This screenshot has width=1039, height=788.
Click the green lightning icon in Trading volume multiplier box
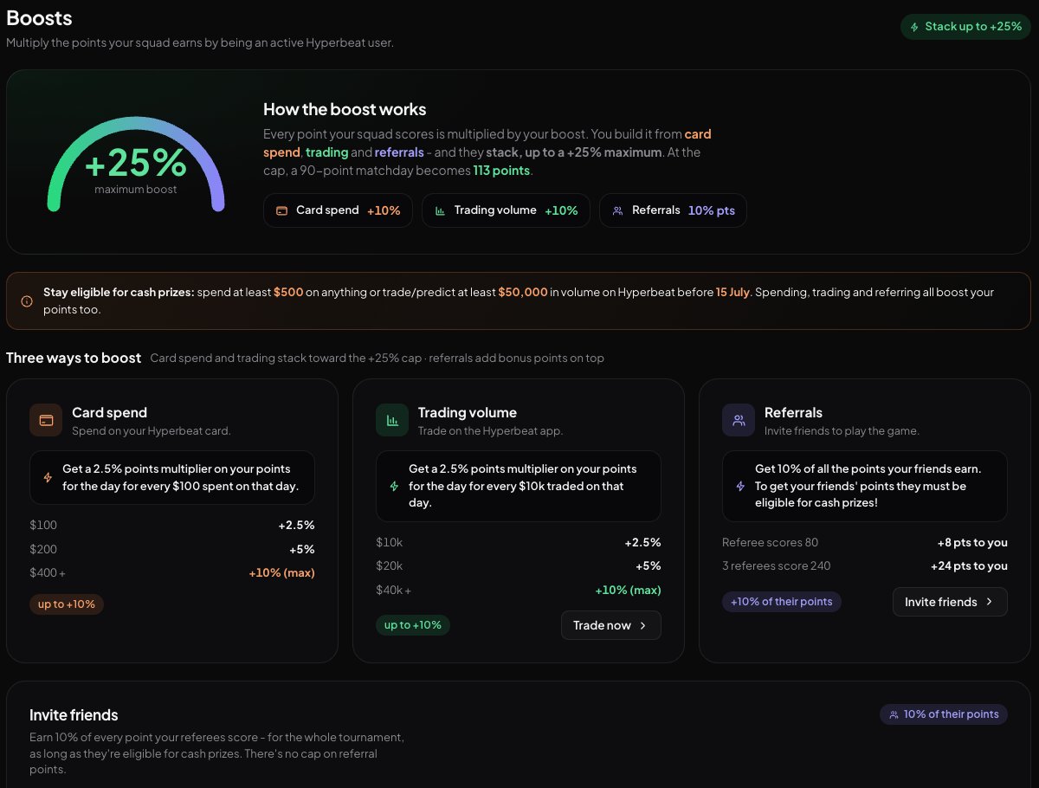tap(394, 486)
